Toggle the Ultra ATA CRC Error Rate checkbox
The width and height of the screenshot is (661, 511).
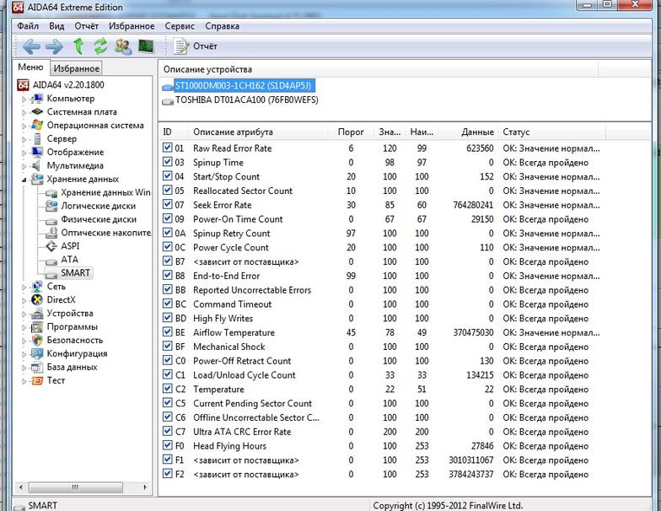167,432
